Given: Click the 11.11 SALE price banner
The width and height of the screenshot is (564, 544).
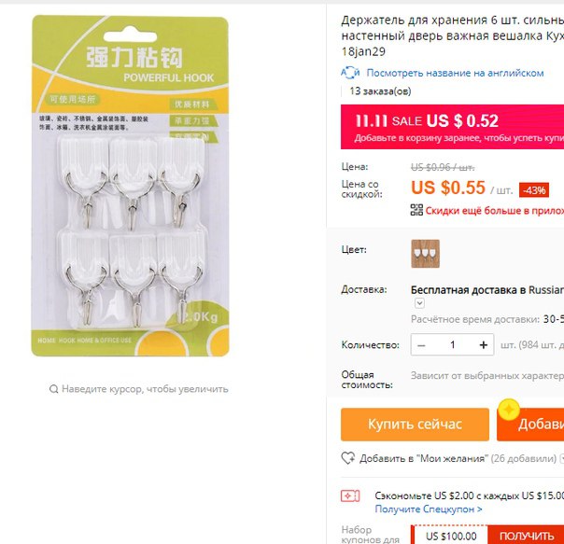Looking at the screenshot, I should 452,127.
